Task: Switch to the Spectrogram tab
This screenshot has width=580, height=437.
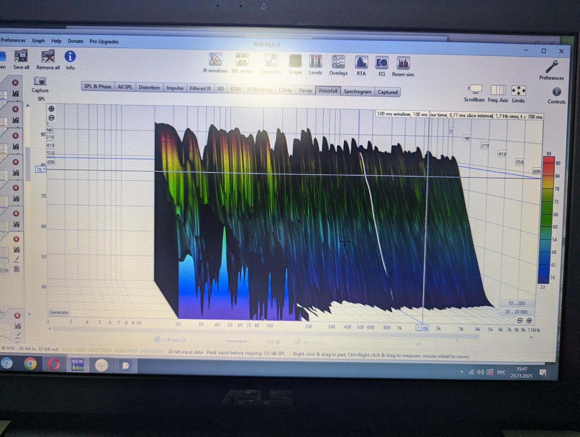Action: pos(357,92)
